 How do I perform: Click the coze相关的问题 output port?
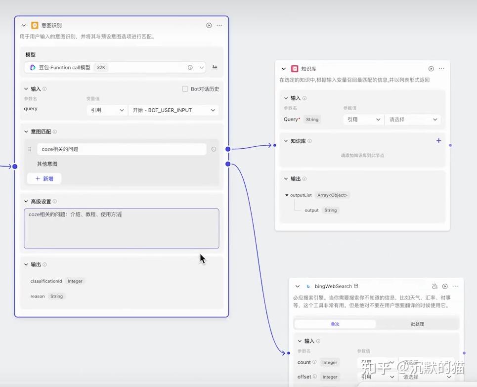click(228, 149)
